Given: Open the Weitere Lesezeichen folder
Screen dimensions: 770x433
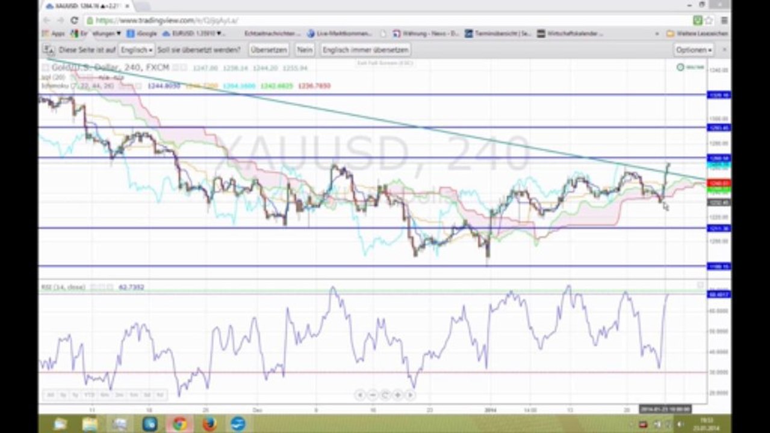Looking at the screenshot, I should pyautogui.click(x=697, y=34).
